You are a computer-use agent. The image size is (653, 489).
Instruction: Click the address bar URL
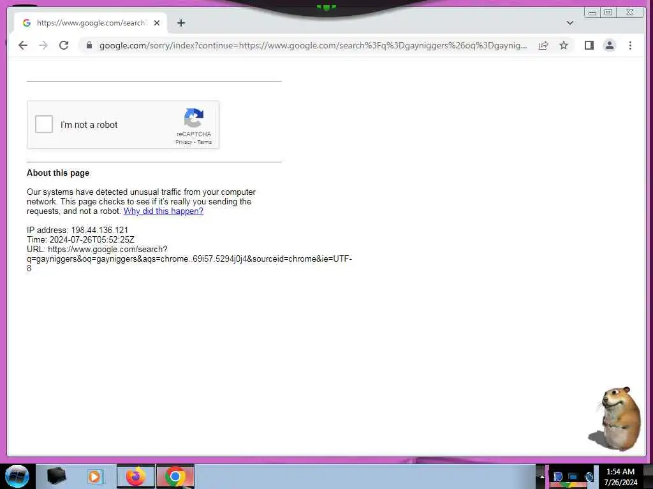pyautogui.click(x=312, y=45)
